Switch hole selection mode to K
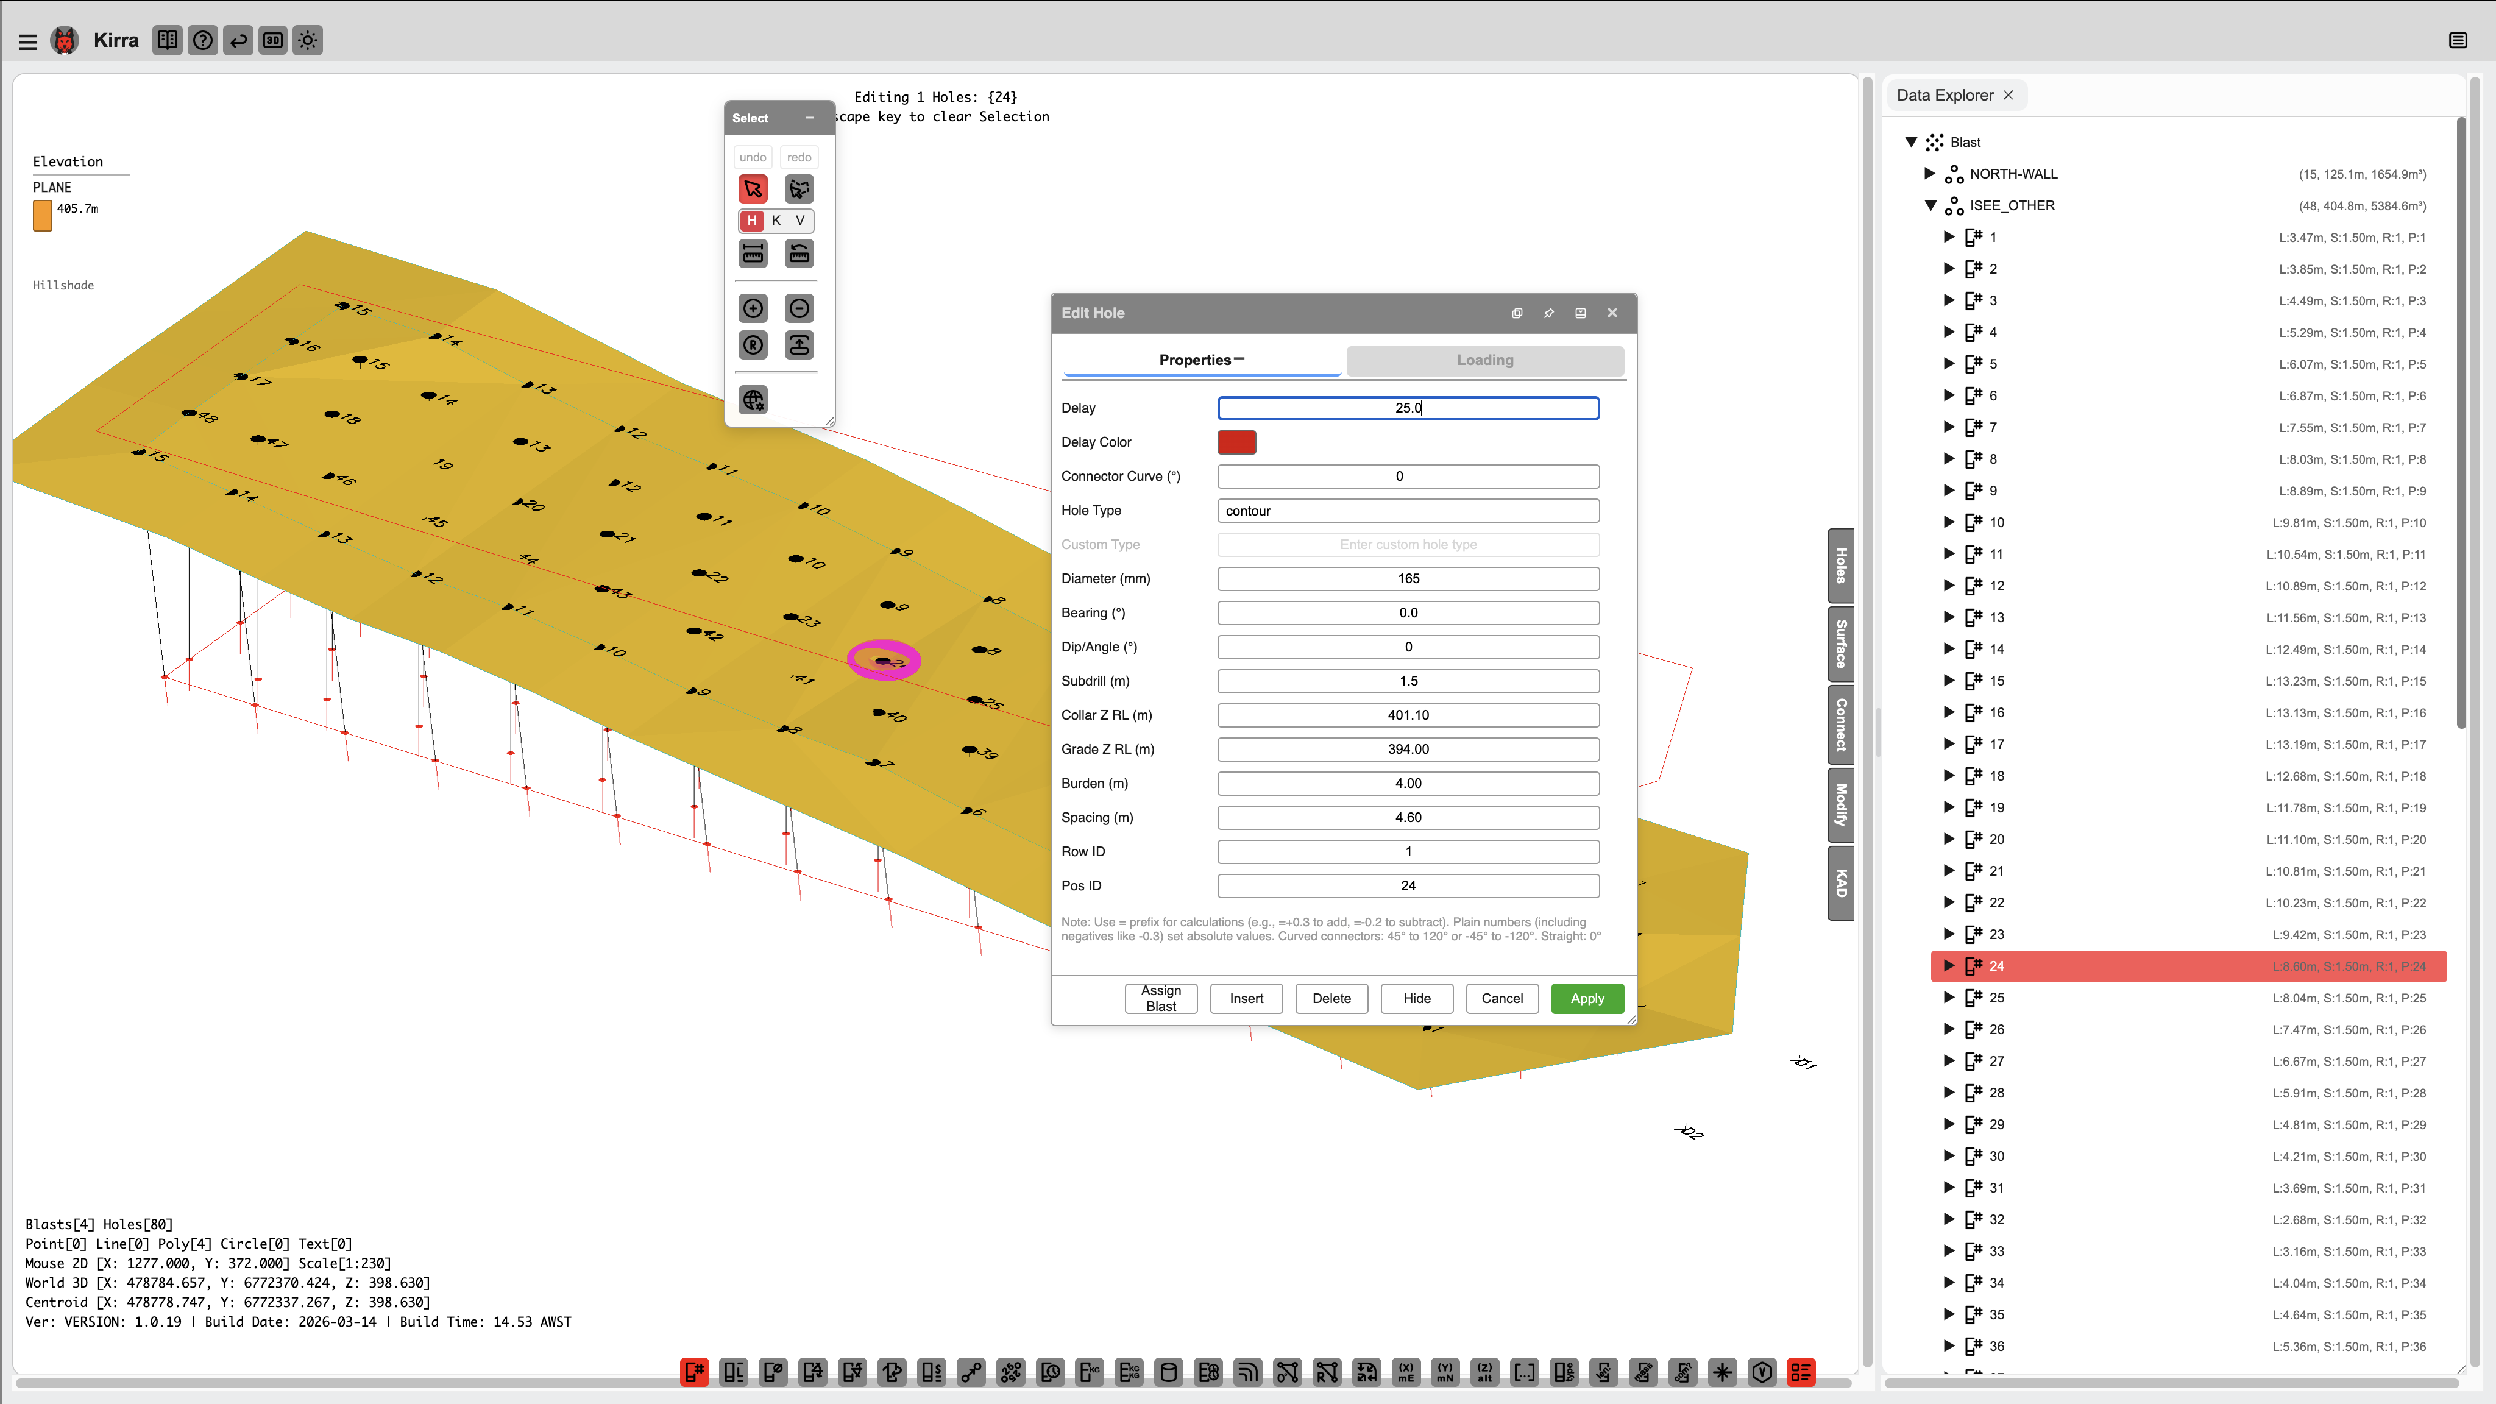Image resolution: width=2496 pixels, height=1404 pixels. point(775,221)
